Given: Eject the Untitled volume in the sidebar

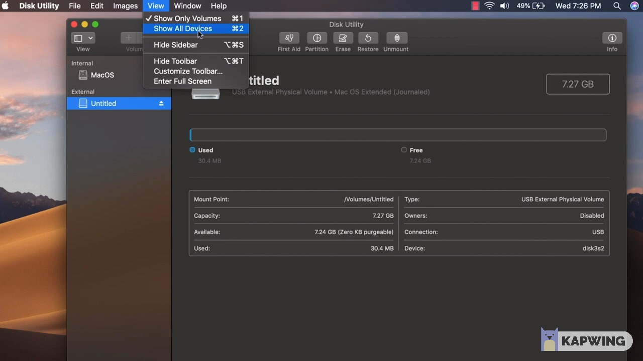Looking at the screenshot, I should click(x=161, y=103).
